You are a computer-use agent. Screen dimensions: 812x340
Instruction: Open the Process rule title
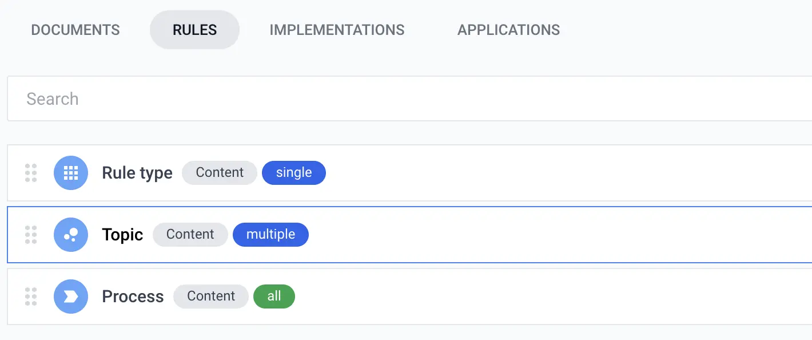coord(133,296)
